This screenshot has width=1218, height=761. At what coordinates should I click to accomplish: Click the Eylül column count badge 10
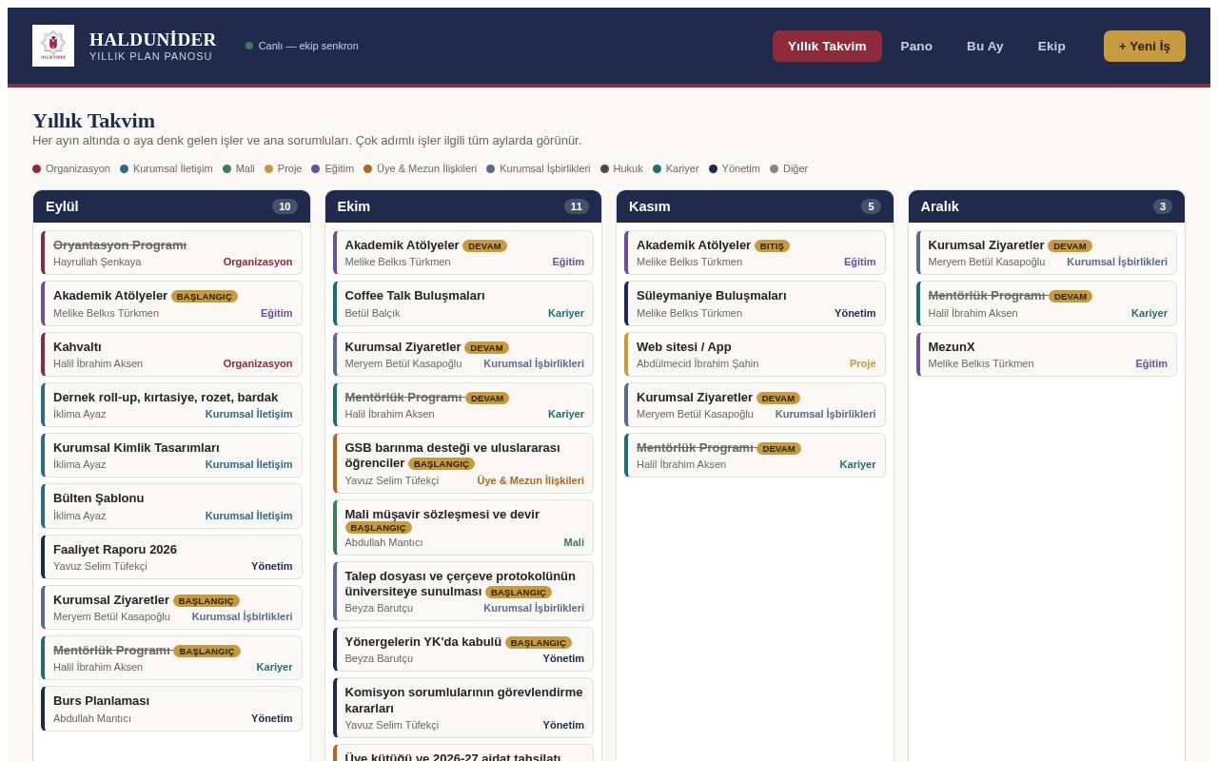(x=285, y=206)
